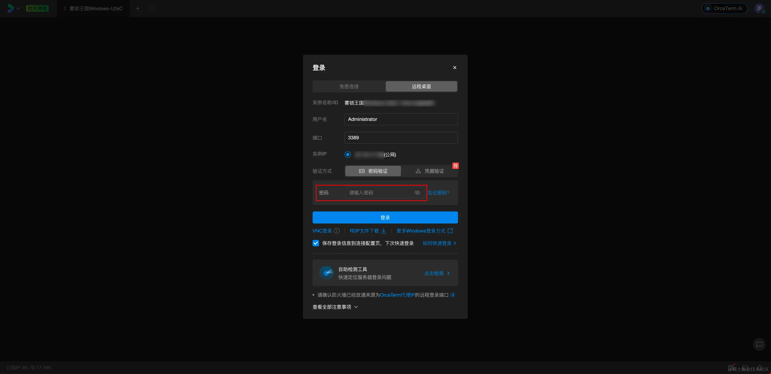Switch to the 免密连接 tab
The height and width of the screenshot is (374, 771).
(349, 86)
